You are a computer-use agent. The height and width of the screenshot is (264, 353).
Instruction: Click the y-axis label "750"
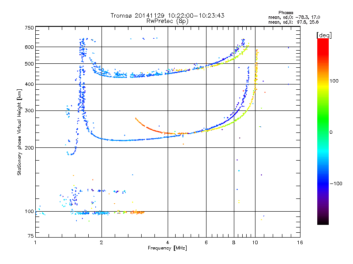click(x=29, y=28)
